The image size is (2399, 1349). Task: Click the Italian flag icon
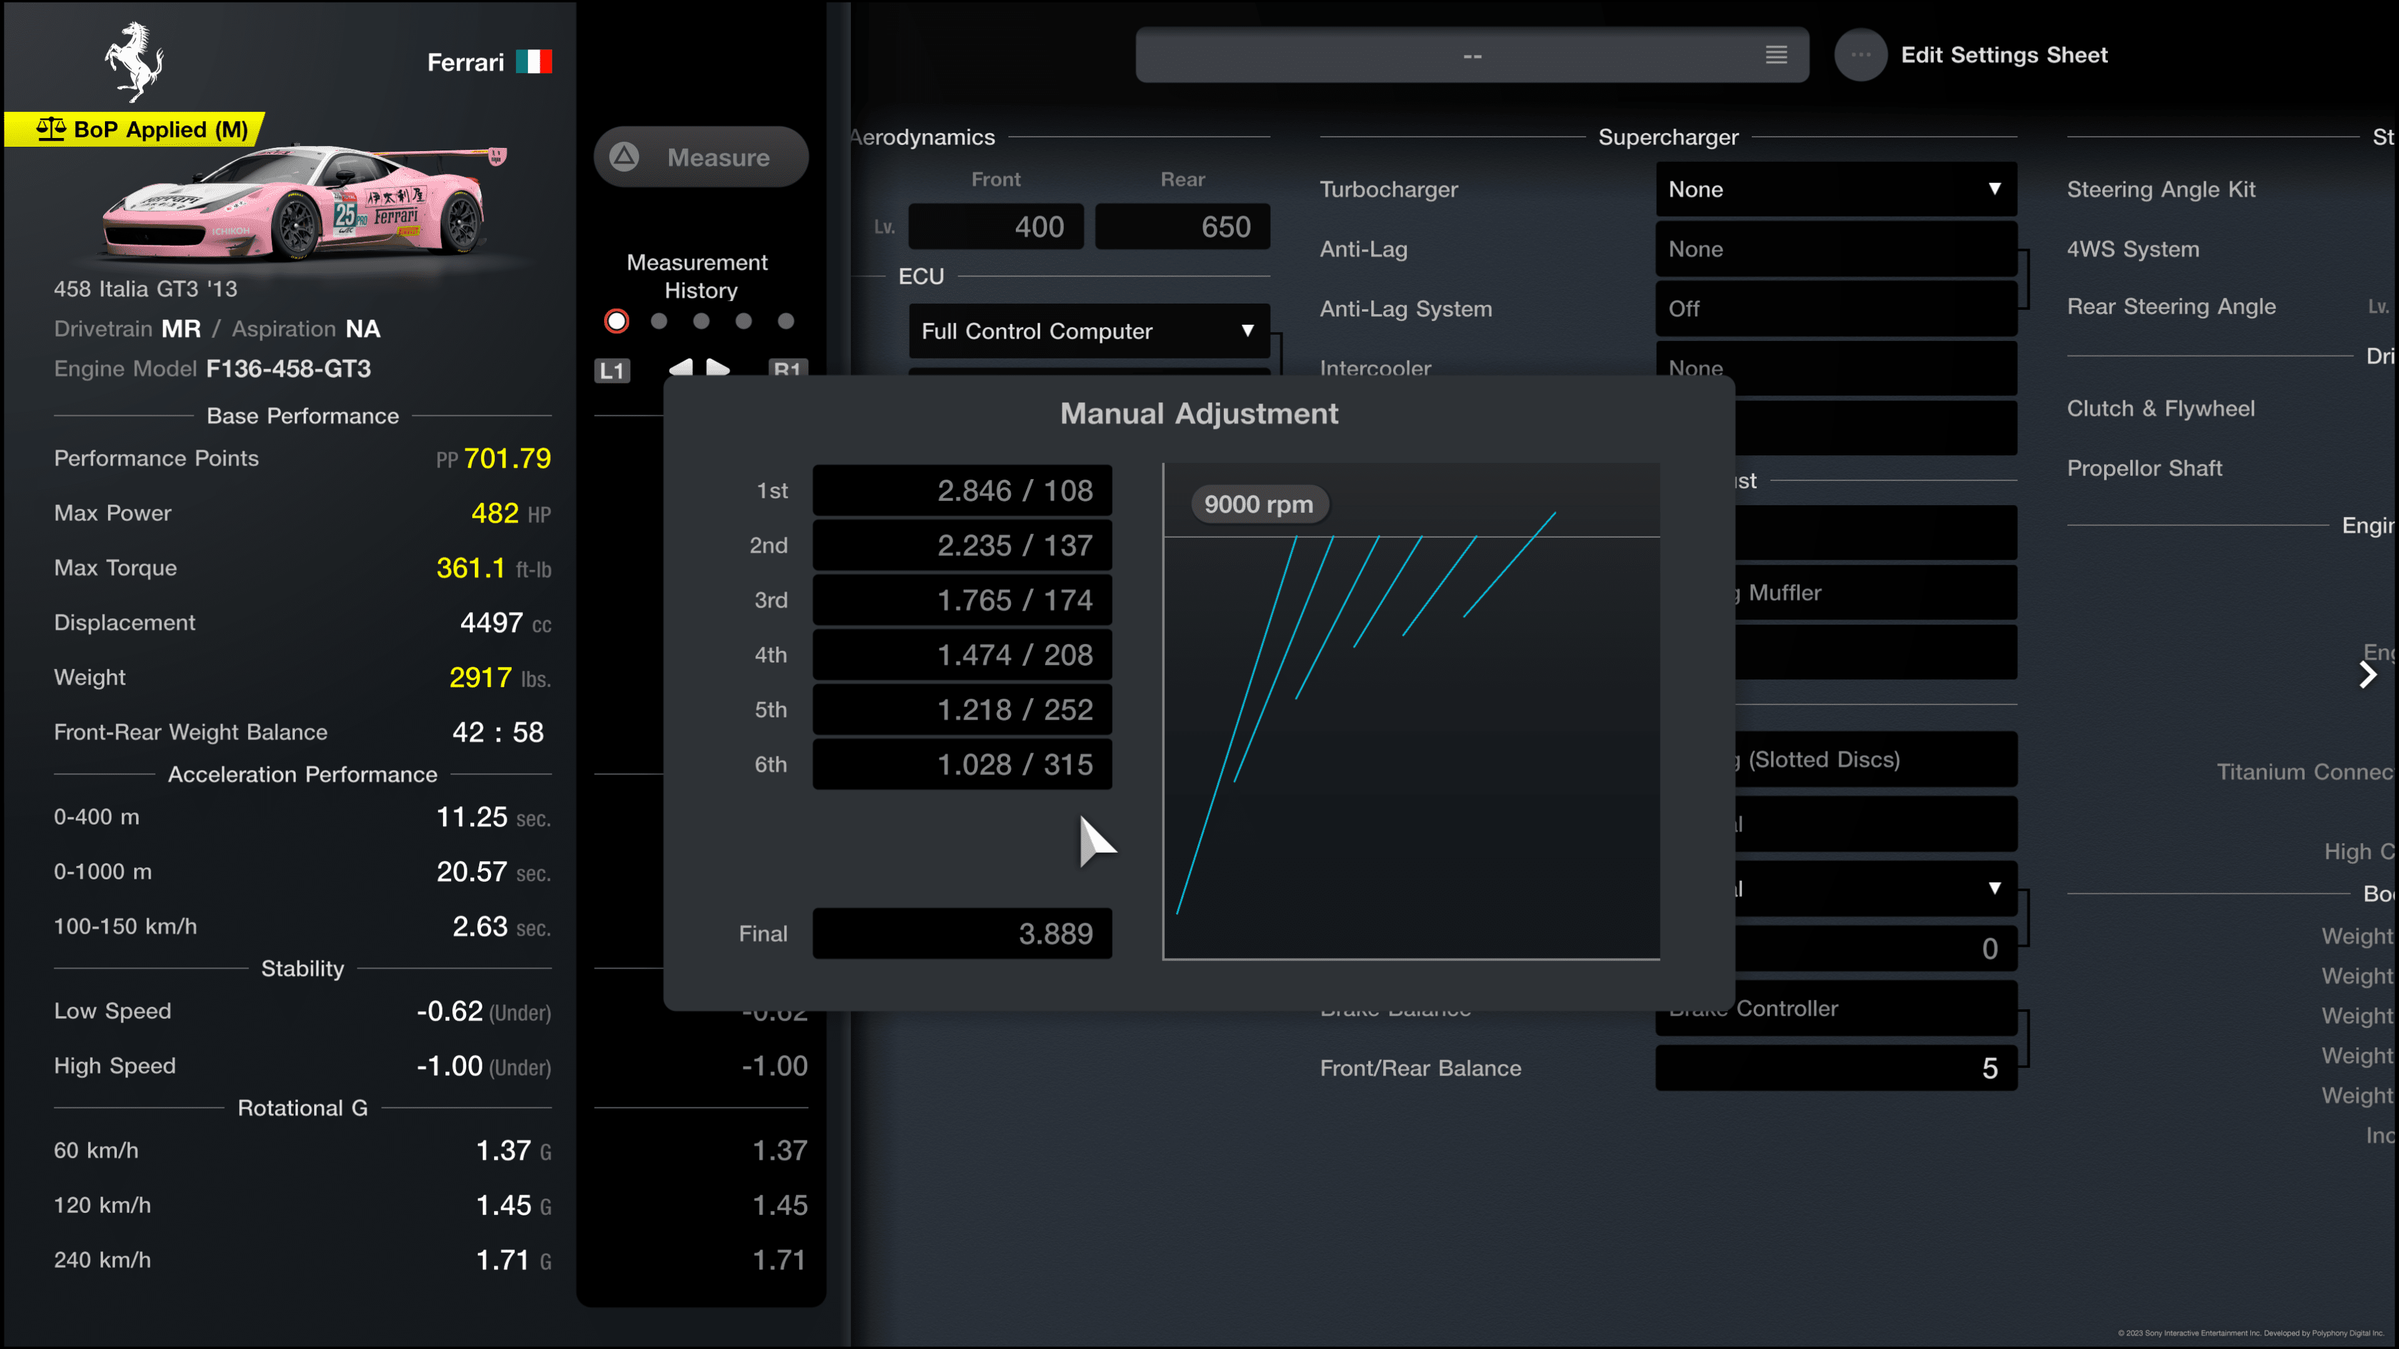pyautogui.click(x=534, y=61)
